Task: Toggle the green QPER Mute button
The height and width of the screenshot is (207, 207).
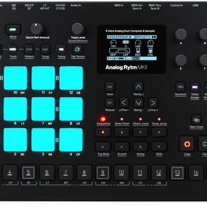Action: pos(13,29)
